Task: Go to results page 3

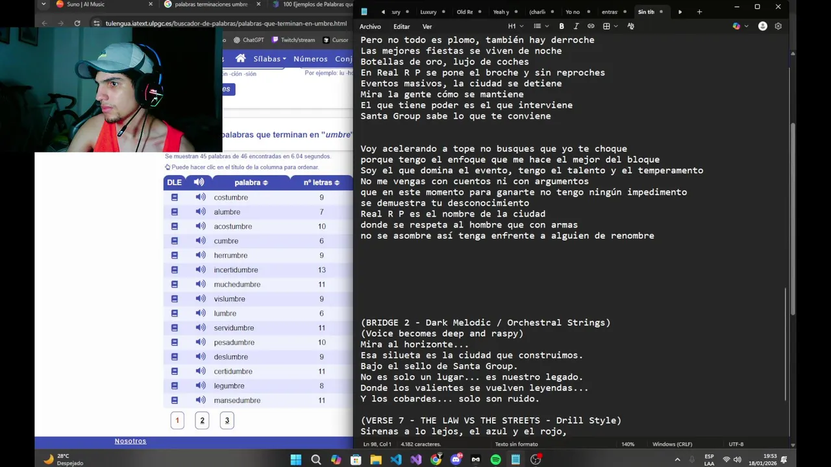Action: [227, 420]
